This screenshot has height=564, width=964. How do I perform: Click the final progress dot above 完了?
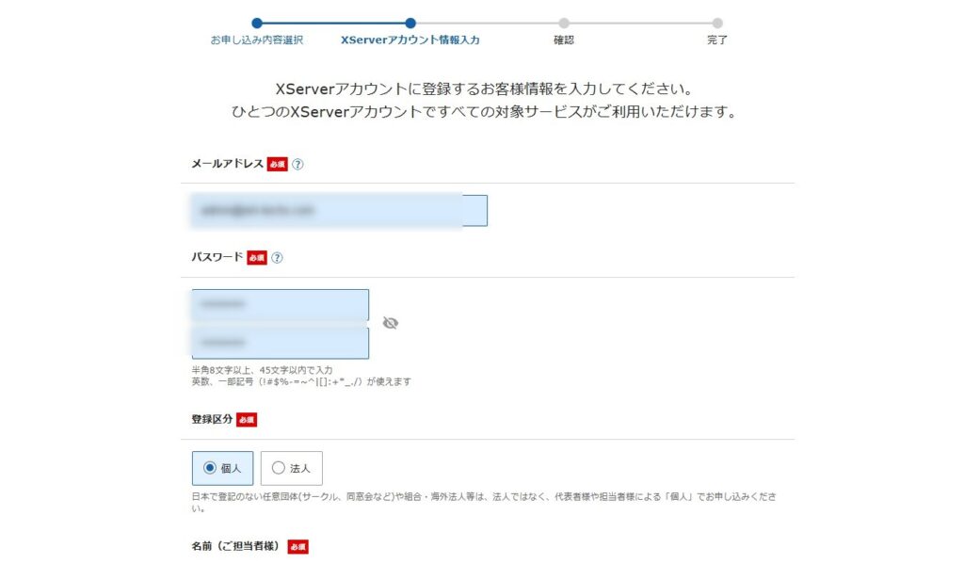pos(717,24)
